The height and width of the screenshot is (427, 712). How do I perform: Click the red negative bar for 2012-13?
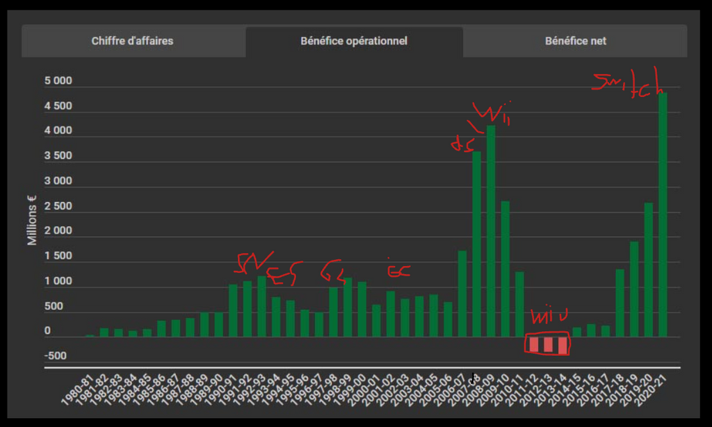coord(549,344)
